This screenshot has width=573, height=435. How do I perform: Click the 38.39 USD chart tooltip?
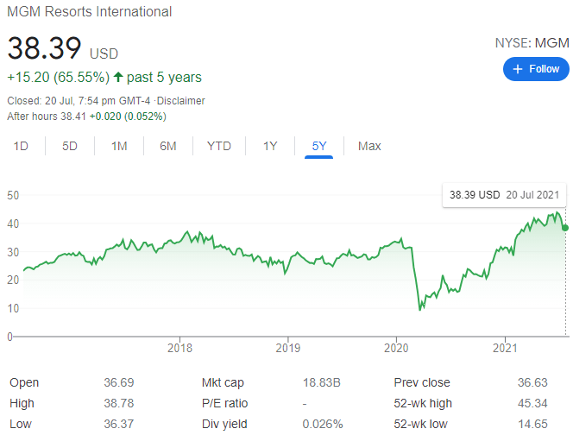pos(506,195)
